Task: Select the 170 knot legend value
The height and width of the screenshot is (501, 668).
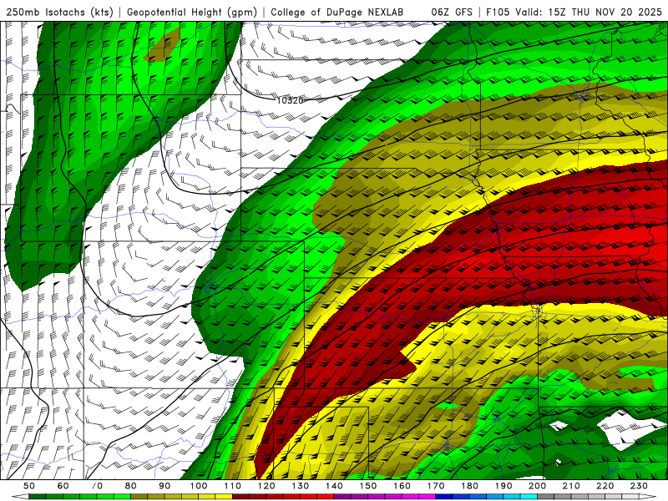Action: point(436,486)
